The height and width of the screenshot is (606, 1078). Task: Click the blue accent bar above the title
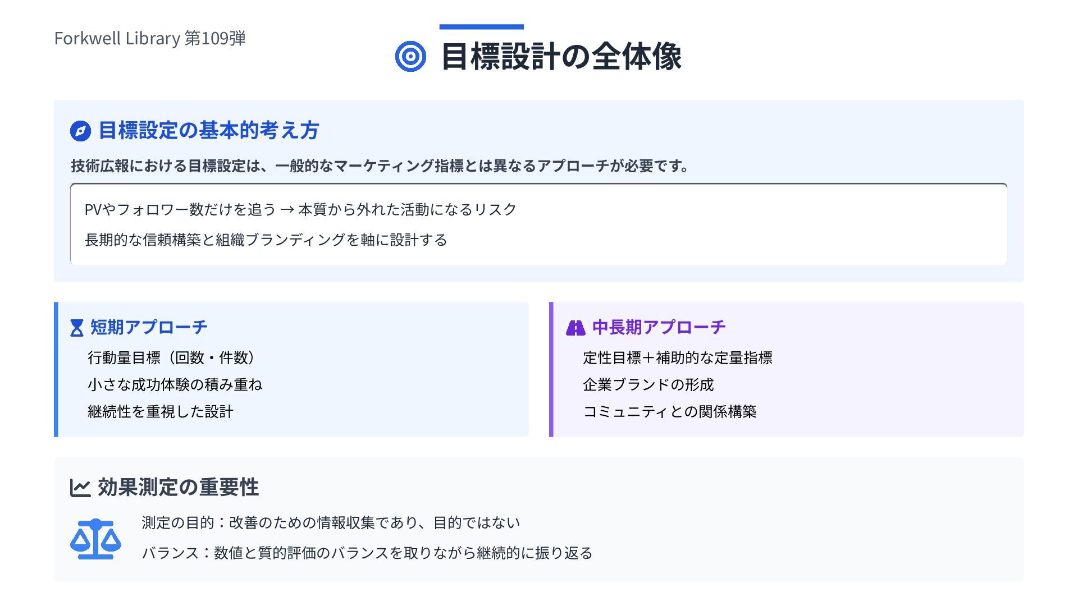tap(481, 26)
